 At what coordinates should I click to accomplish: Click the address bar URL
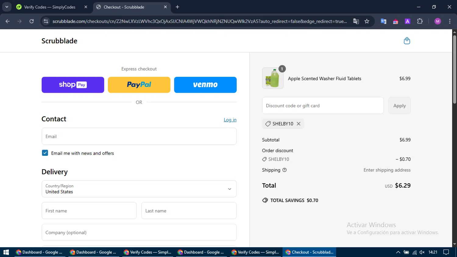click(200, 21)
